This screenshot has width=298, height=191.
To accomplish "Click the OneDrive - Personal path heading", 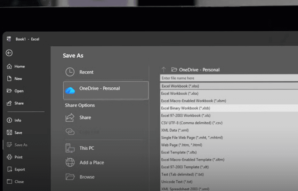I will pos(199,70).
